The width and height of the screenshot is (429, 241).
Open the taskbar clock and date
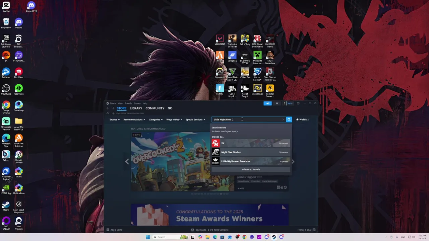pyautogui.click(x=422, y=237)
